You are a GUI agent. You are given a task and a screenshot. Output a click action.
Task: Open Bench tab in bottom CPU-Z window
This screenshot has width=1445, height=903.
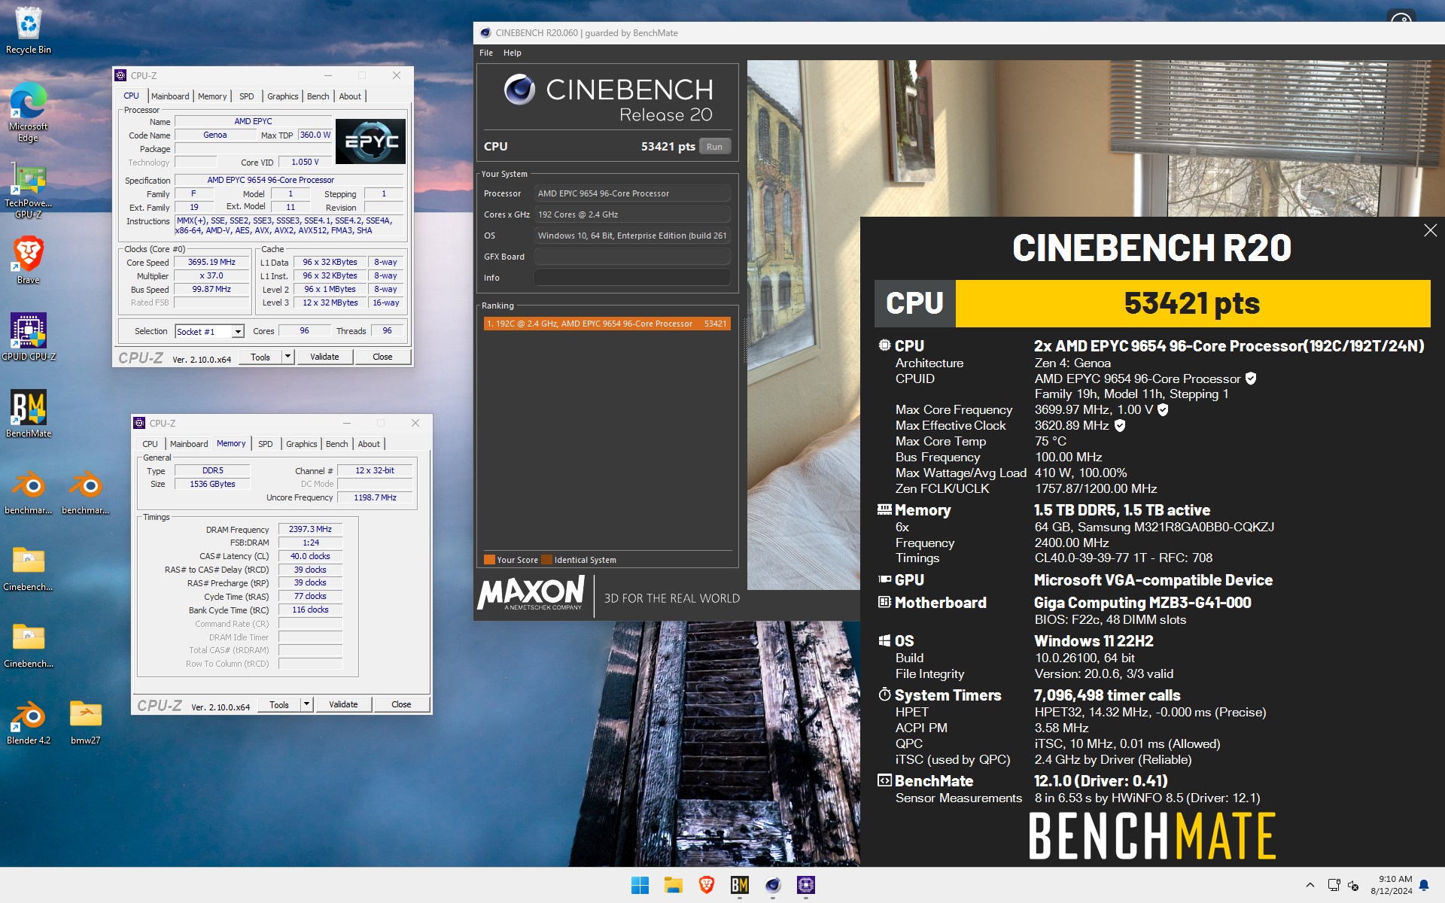[337, 444]
